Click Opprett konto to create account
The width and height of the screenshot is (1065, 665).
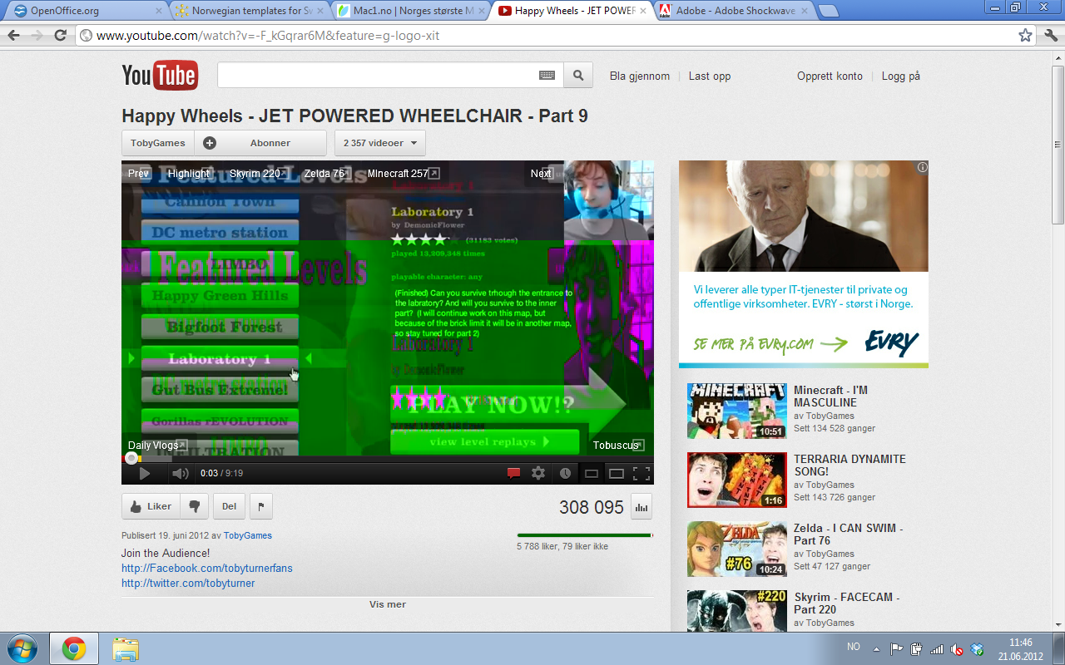coord(830,76)
